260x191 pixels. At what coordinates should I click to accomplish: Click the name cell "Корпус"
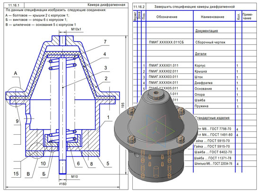coord(200,66)
